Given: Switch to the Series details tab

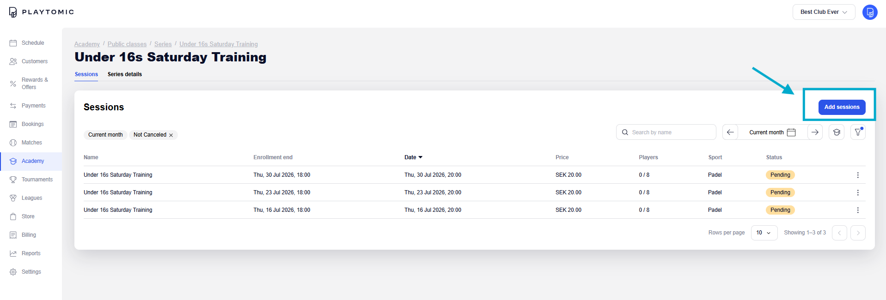Looking at the screenshot, I should click(x=125, y=74).
